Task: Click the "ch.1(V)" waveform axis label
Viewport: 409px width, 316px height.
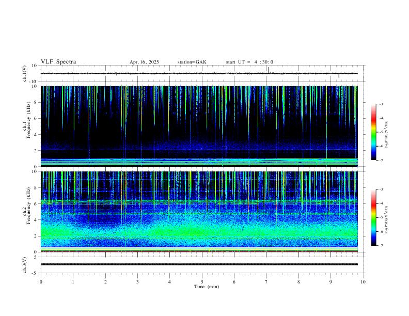Action: (25, 73)
